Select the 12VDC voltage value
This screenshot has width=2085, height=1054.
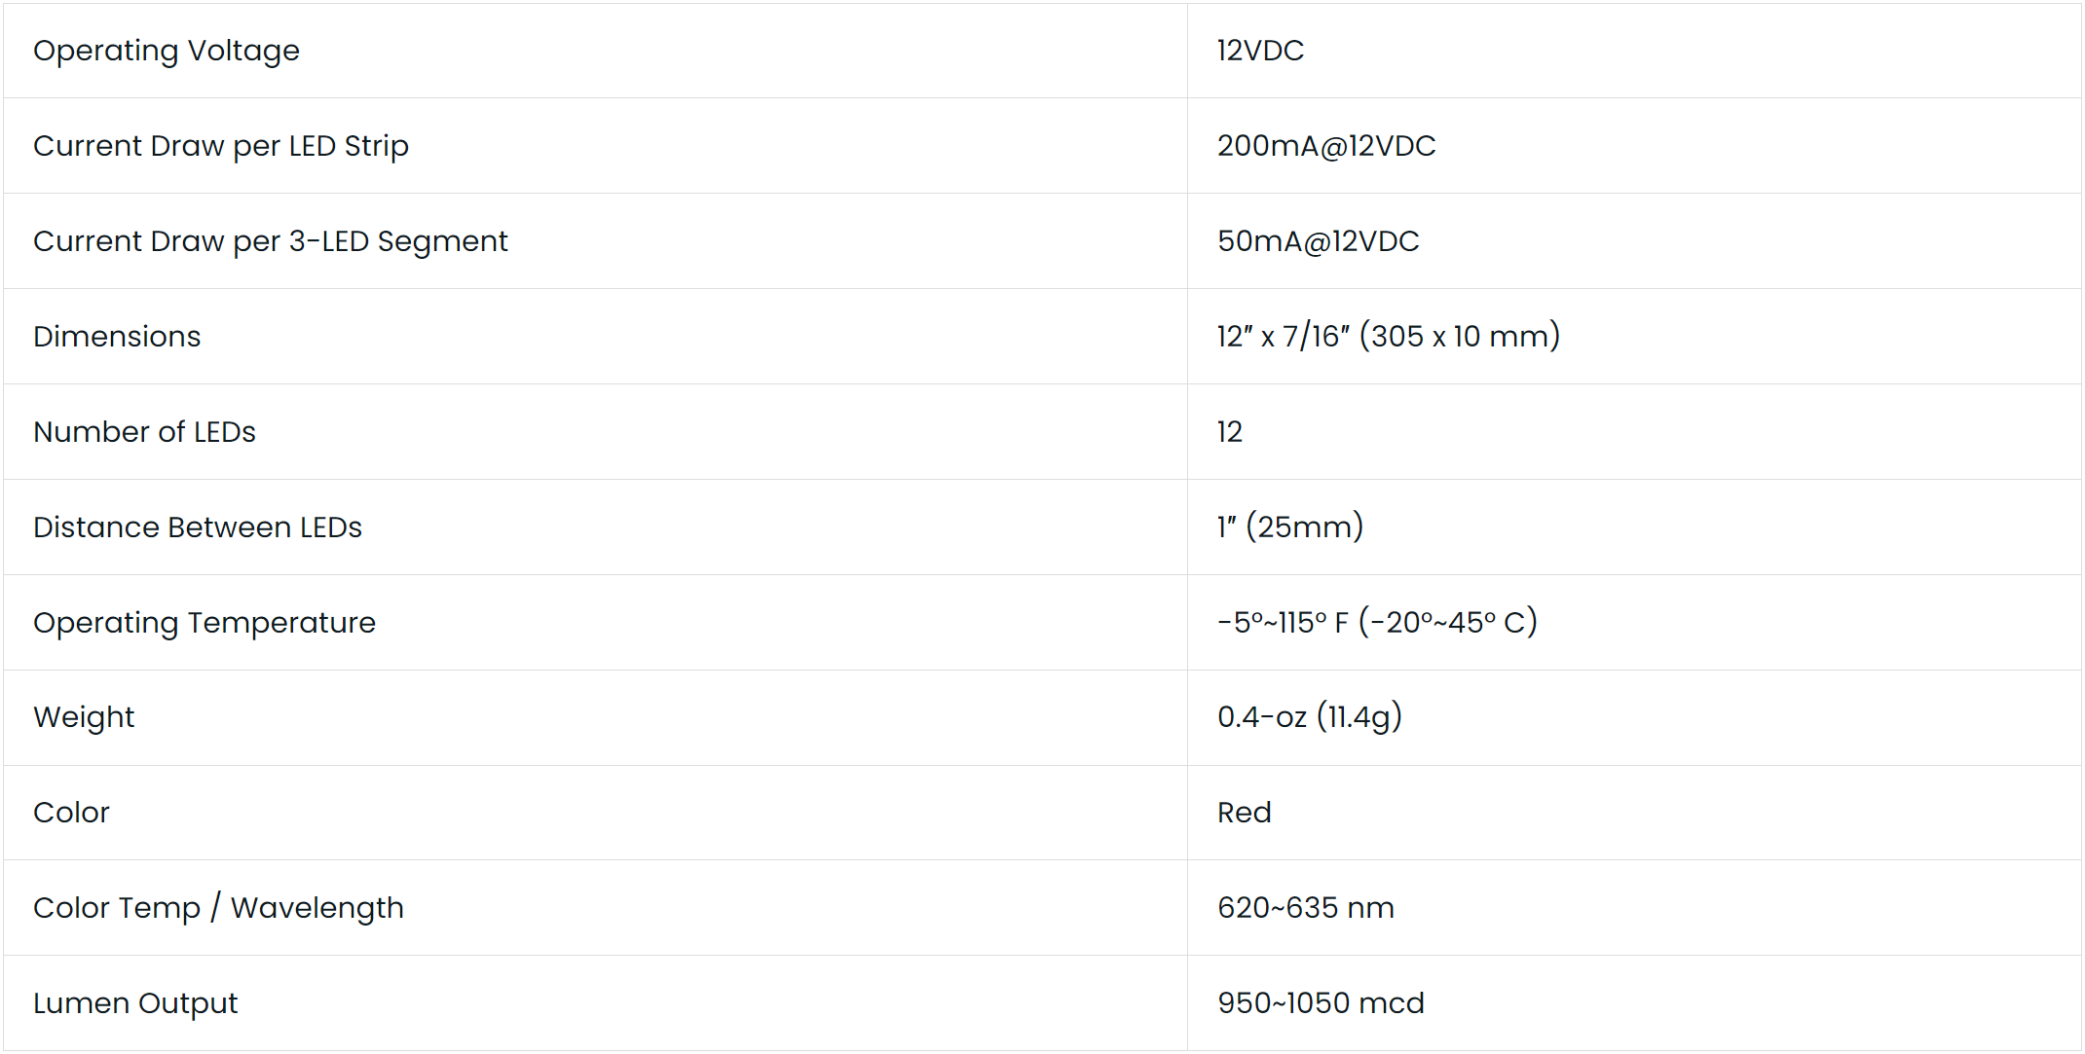(1260, 51)
